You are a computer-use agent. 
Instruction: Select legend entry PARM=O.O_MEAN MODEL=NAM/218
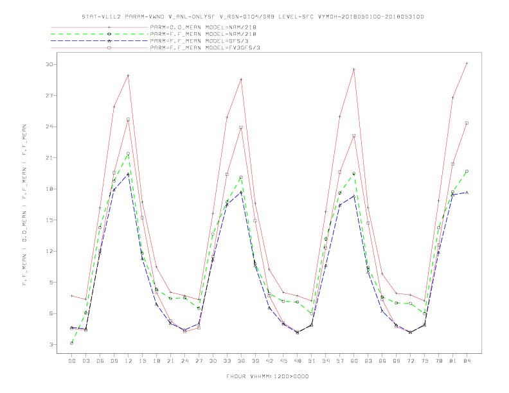[203, 27]
